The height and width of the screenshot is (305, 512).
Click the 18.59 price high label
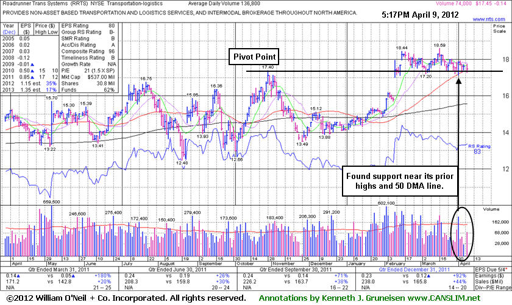click(x=439, y=45)
